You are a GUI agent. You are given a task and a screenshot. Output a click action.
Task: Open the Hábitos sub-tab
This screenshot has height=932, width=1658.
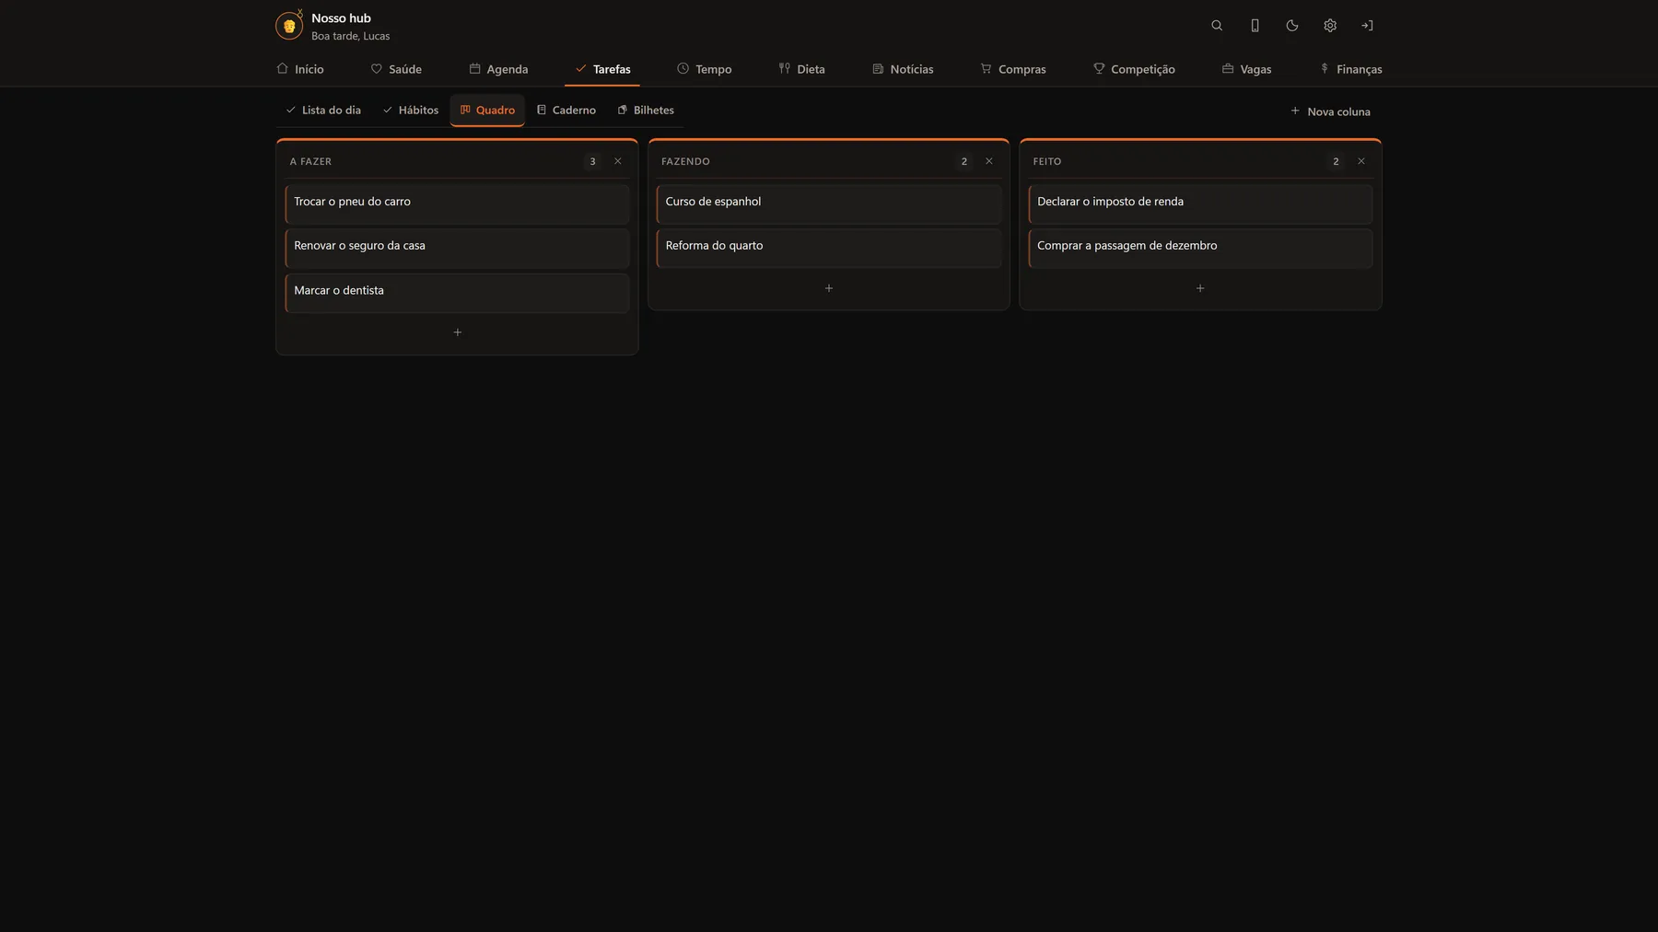pyautogui.click(x=411, y=110)
